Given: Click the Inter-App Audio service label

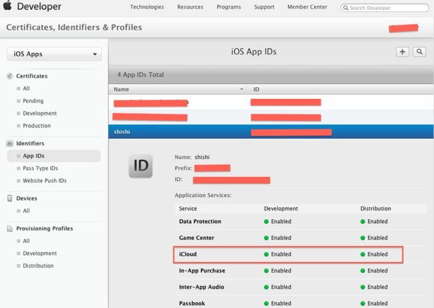Looking at the screenshot, I should (x=202, y=287).
